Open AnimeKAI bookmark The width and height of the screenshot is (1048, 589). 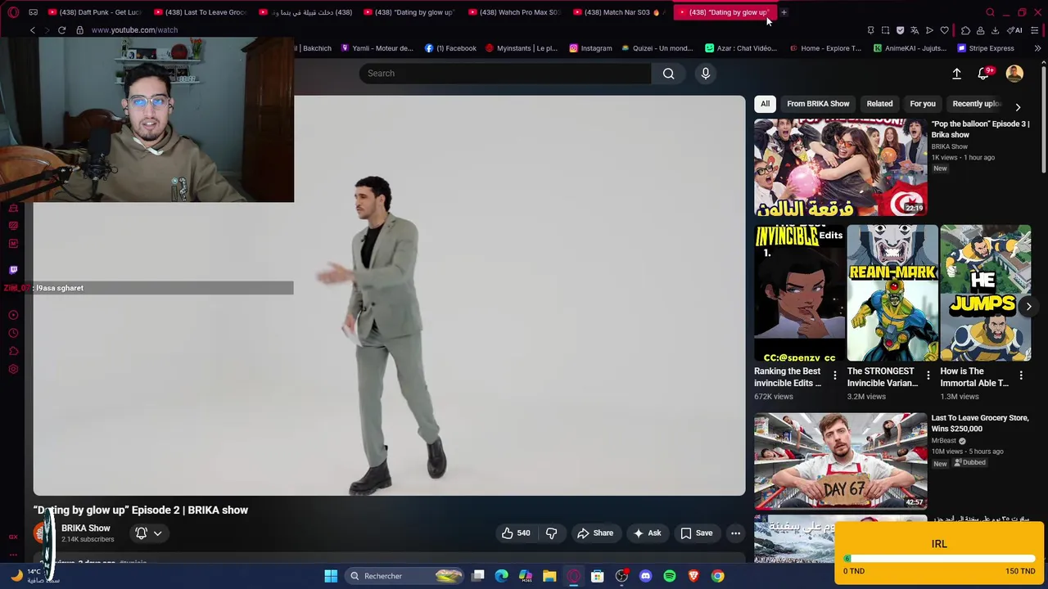pos(910,48)
